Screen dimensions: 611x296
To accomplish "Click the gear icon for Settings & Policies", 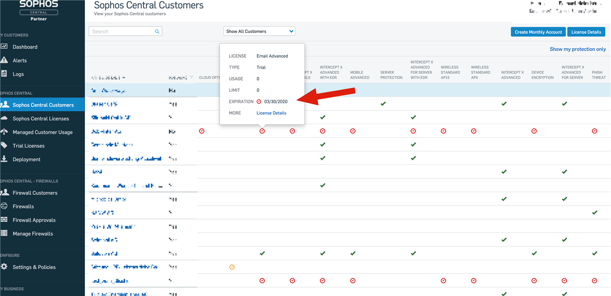I will point(4,267).
